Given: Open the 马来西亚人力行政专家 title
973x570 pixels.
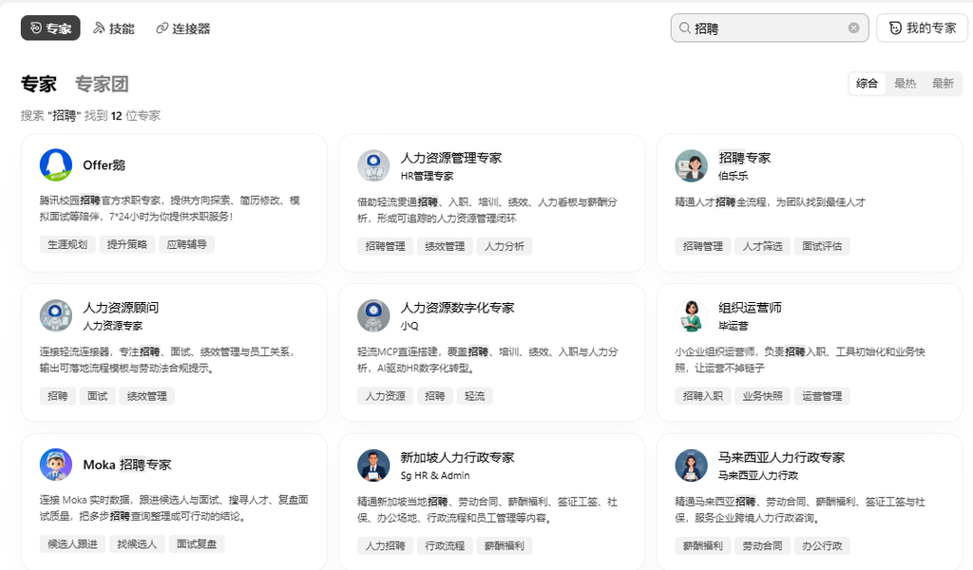Looking at the screenshot, I should pos(781,458).
